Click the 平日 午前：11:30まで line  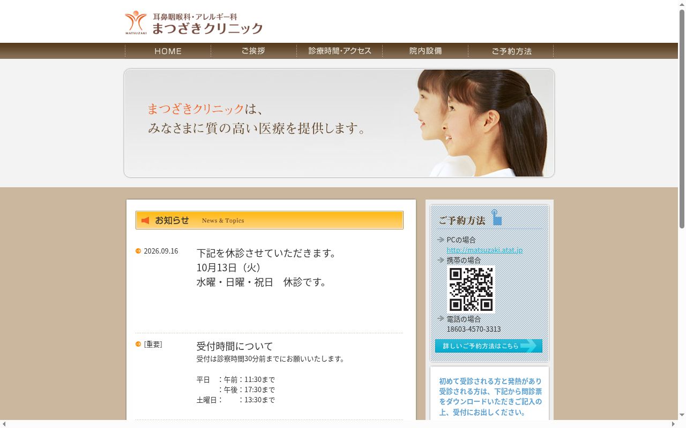tap(236, 379)
